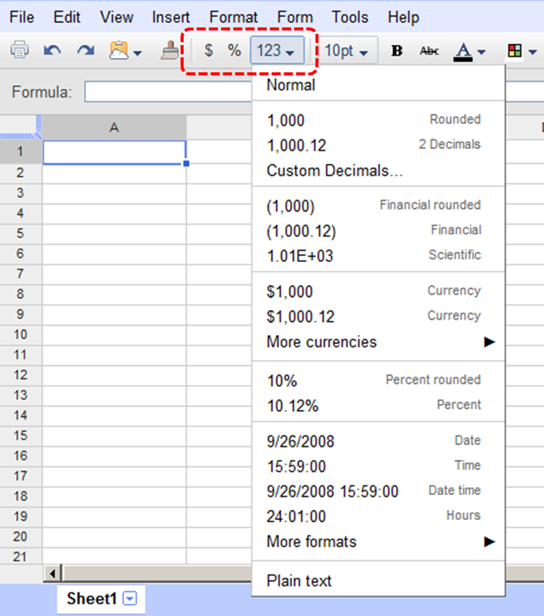Screen dimensions: 544x616
Task: Open the Help menu
Action: [404, 18]
